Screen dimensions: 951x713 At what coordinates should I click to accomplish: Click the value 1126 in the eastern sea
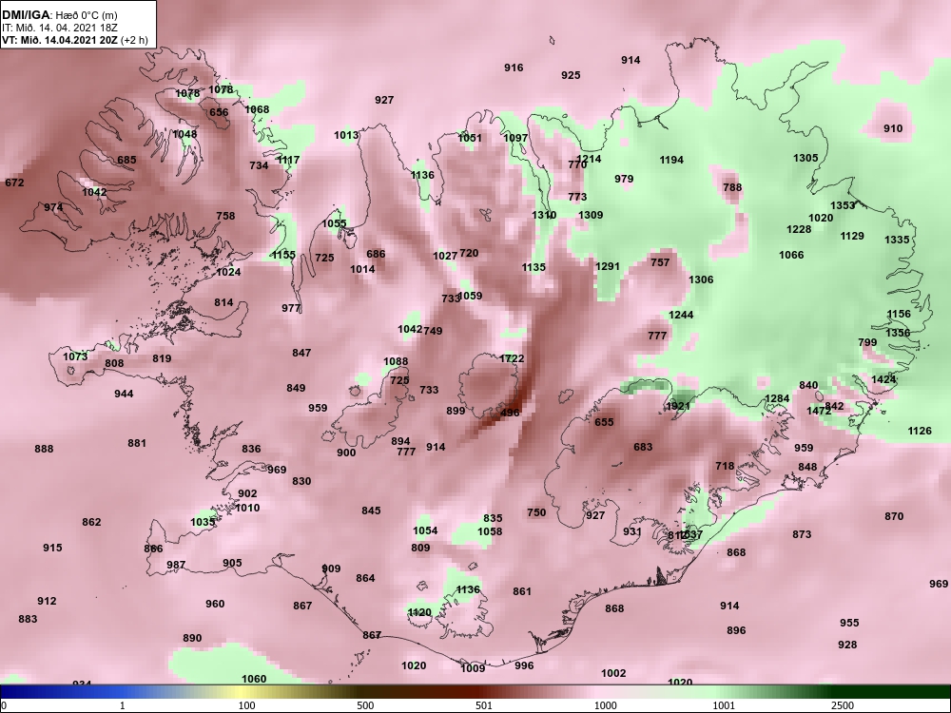point(920,431)
